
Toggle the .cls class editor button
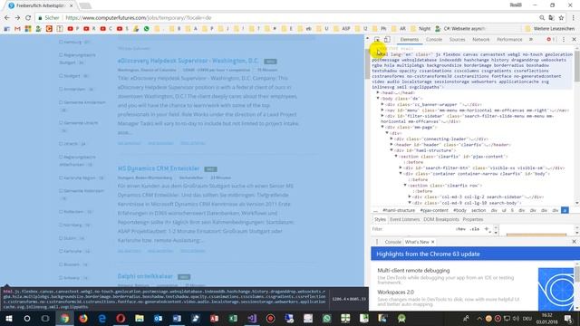coord(475,229)
